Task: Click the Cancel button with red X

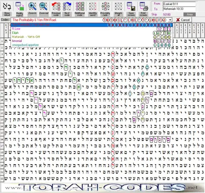Action: coord(183,20)
